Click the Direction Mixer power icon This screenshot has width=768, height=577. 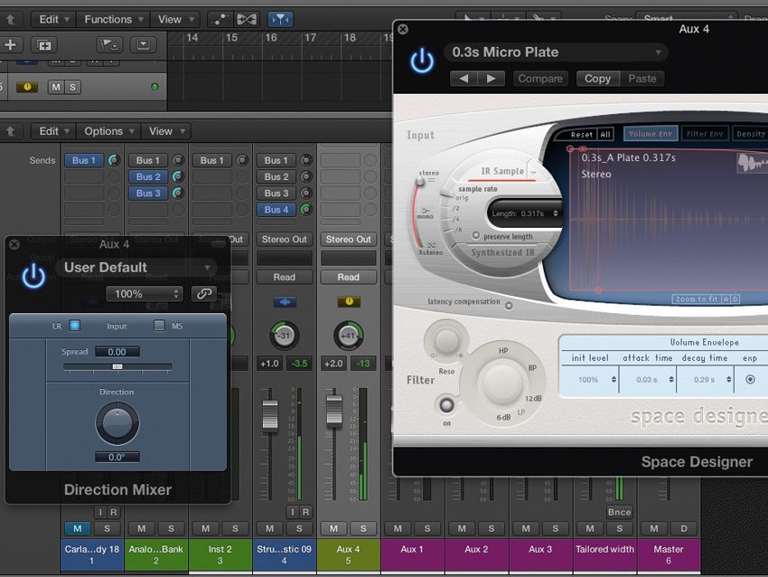[33, 276]
